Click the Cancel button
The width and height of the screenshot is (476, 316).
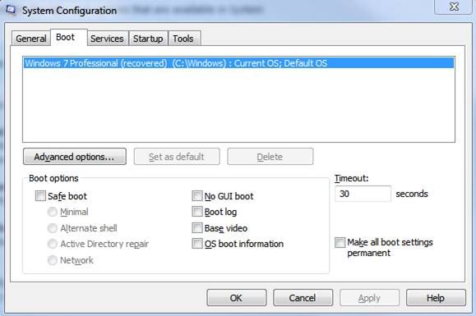303,298
